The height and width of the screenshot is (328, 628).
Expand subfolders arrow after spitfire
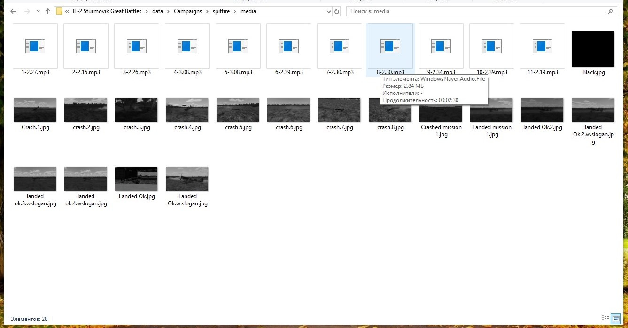236,11
